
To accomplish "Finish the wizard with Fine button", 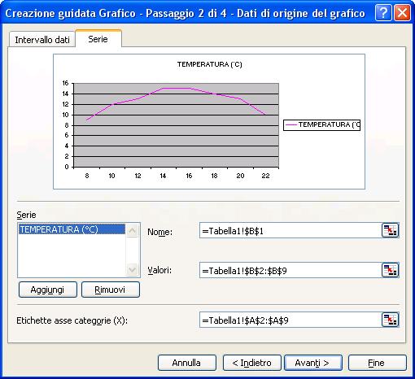I will [x=378, y=363].
